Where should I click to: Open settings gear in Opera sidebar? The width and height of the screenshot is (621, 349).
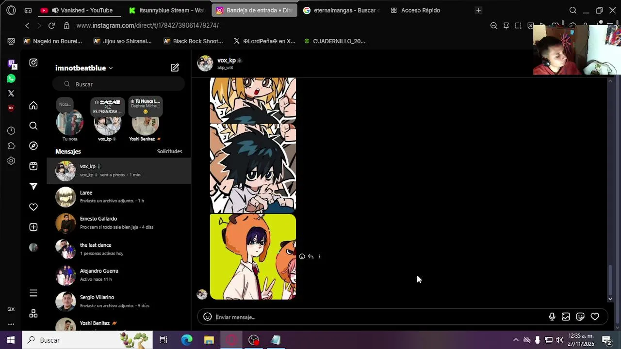pos(11,161)
